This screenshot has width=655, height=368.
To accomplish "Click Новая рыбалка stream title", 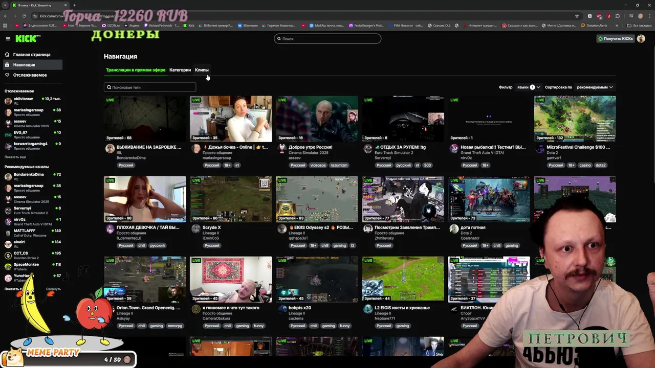I will coord(493,147).
